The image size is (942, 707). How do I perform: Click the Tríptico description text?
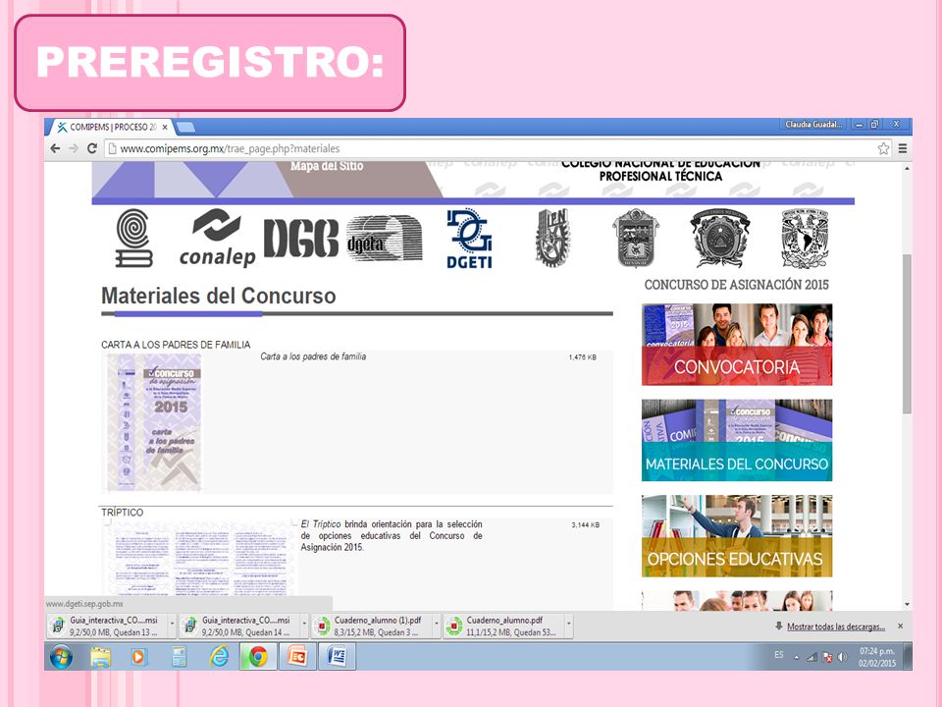pyautogui.click(x=392, y=536)
